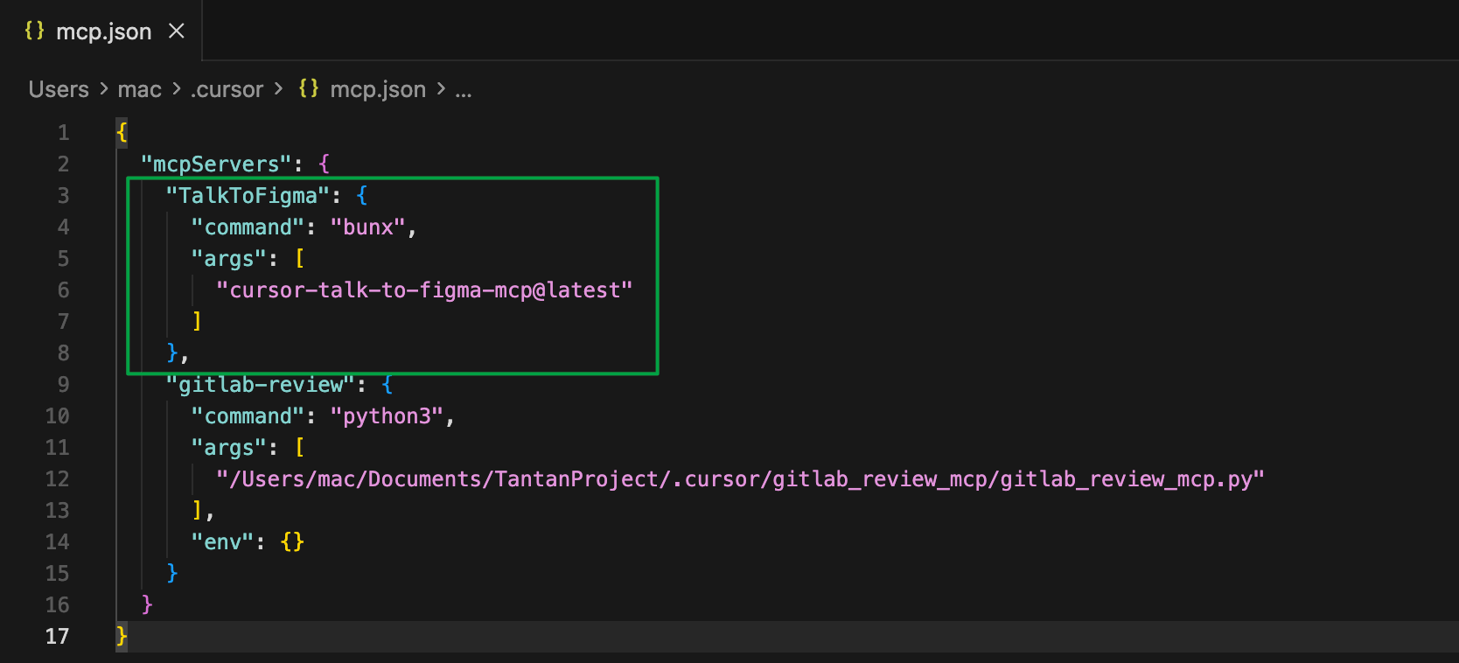Click the JSON braces icon in tab

pyautogui.click(x=34, y=31)
